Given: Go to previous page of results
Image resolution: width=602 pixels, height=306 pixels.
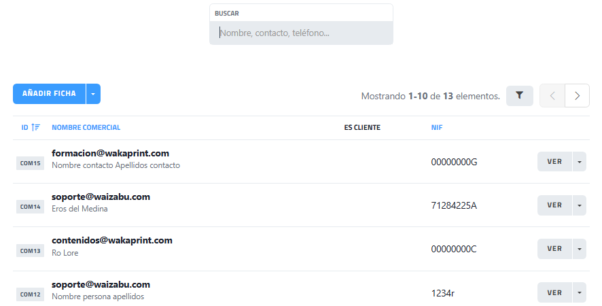Looking at the screenshot, I should [x=552, y=96].
